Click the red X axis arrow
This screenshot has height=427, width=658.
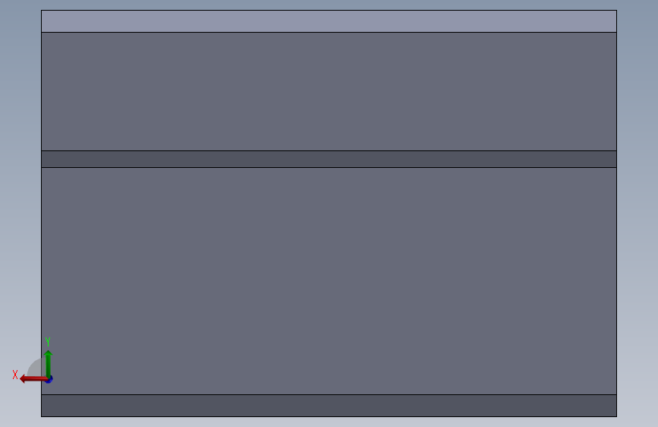pyautogui.click(x=33, y=379)
